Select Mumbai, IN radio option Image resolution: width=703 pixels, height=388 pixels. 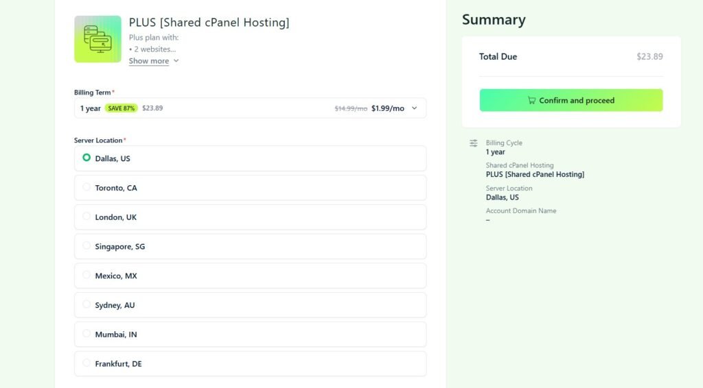point(87,334)
